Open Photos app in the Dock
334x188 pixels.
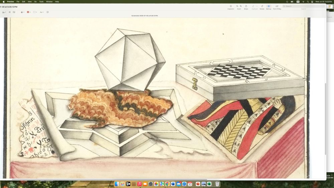[x=156, y=184]
